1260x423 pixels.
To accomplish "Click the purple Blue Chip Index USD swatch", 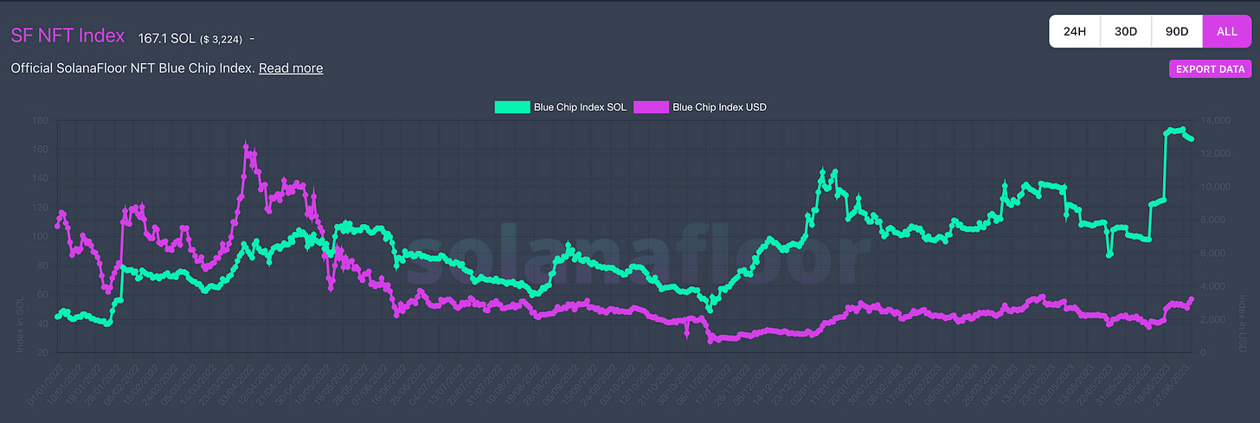I will (x=651, y=107).
